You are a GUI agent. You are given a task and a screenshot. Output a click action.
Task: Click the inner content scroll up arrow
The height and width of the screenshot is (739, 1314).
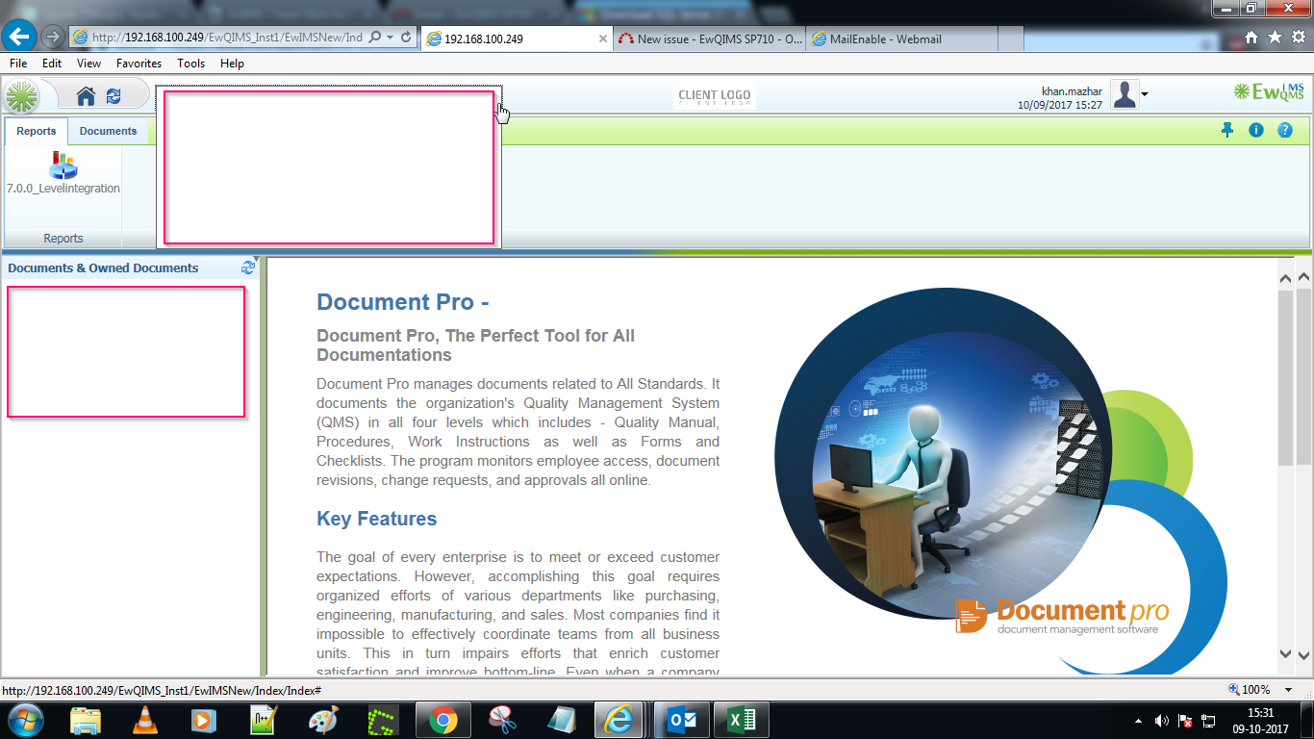pyautogui.click(x=1286, y=277)
